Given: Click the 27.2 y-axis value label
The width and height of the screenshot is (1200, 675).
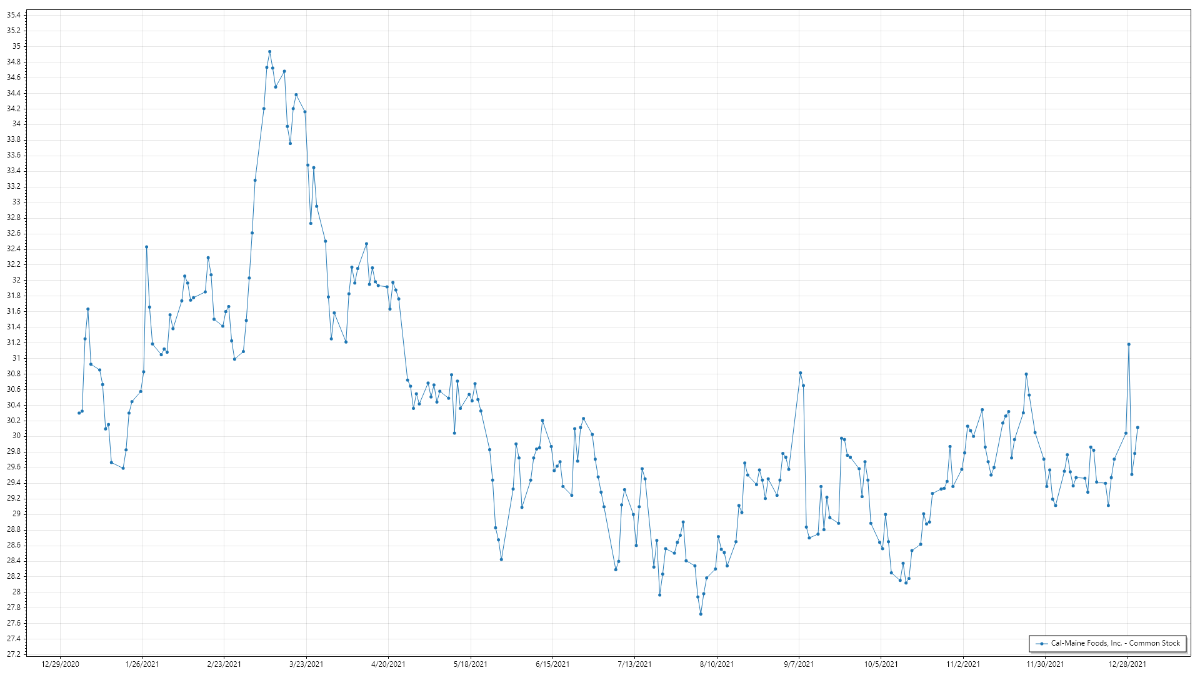Looking at the screenshot, I should pyautogui.click(x=13, y=654).
